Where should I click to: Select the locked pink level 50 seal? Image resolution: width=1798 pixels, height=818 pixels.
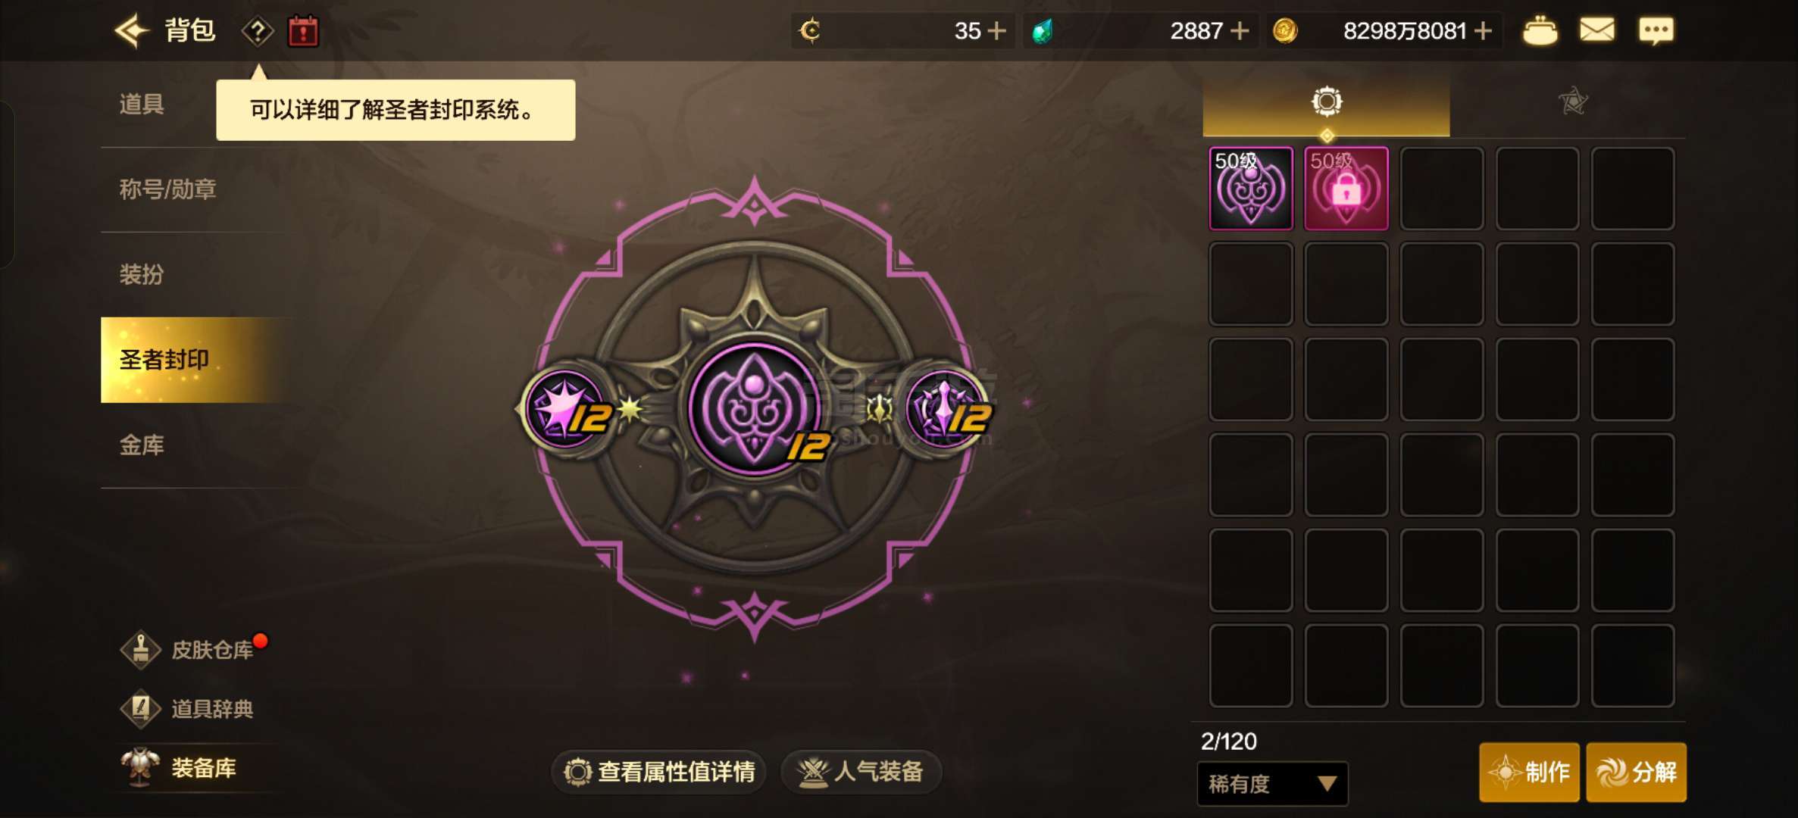pos(1346,189)
